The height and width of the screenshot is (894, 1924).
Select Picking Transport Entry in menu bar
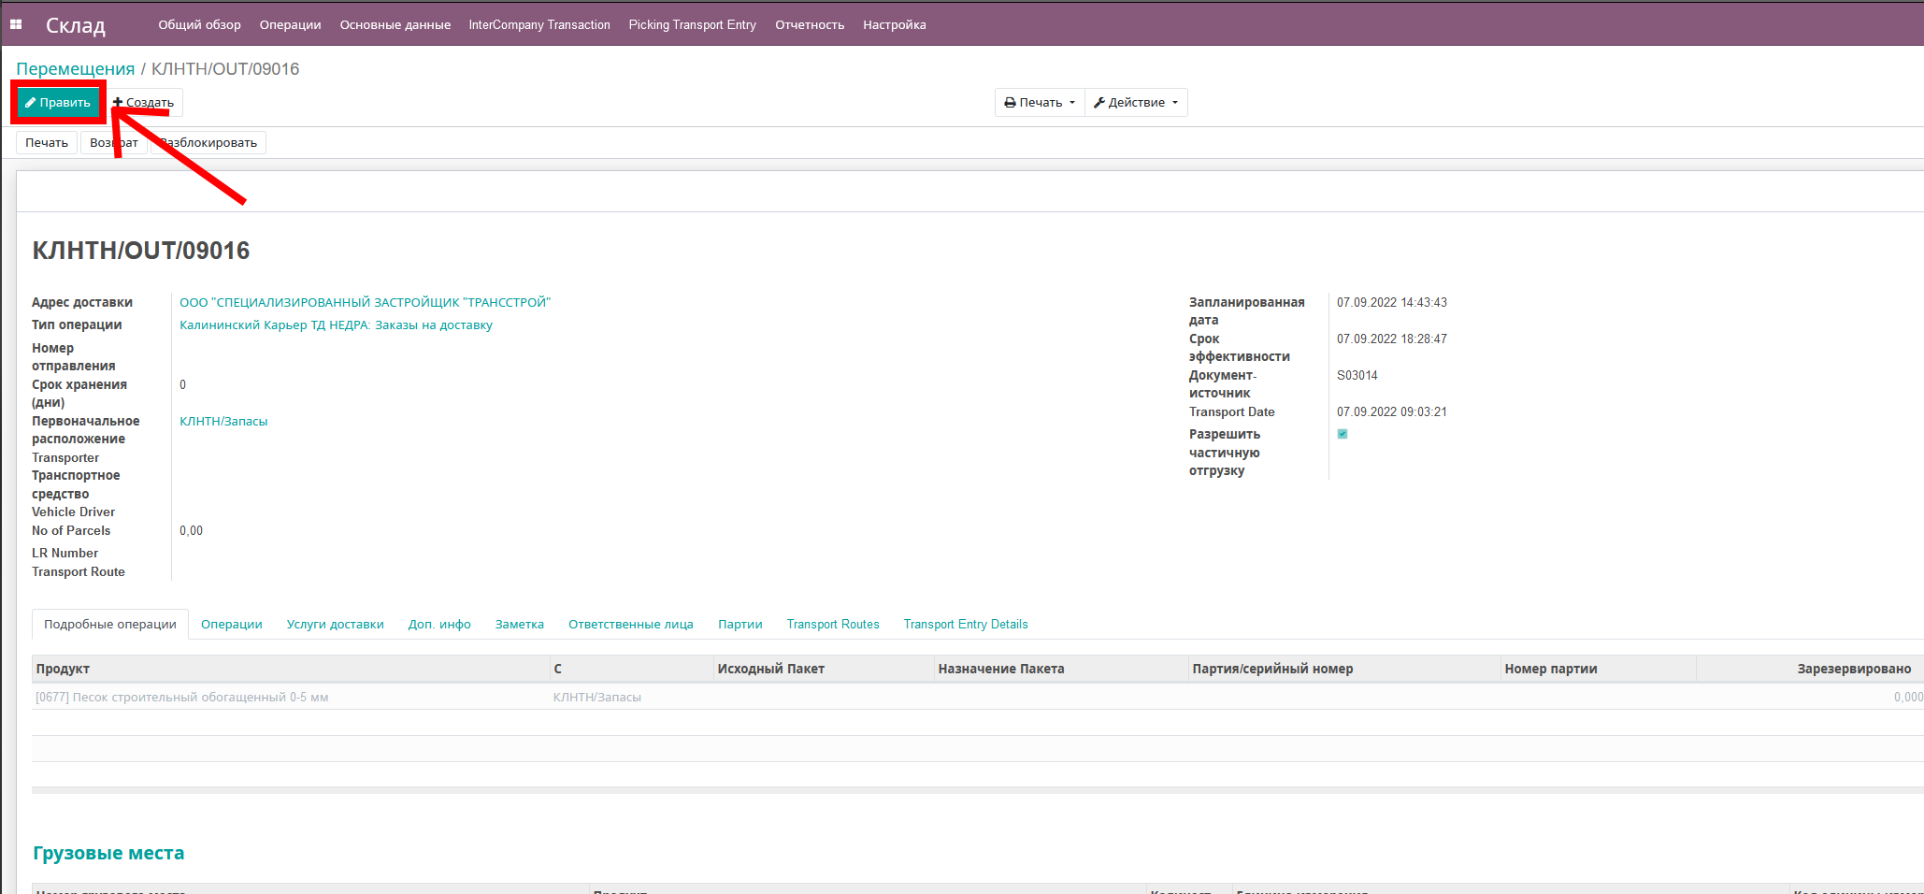692,25
